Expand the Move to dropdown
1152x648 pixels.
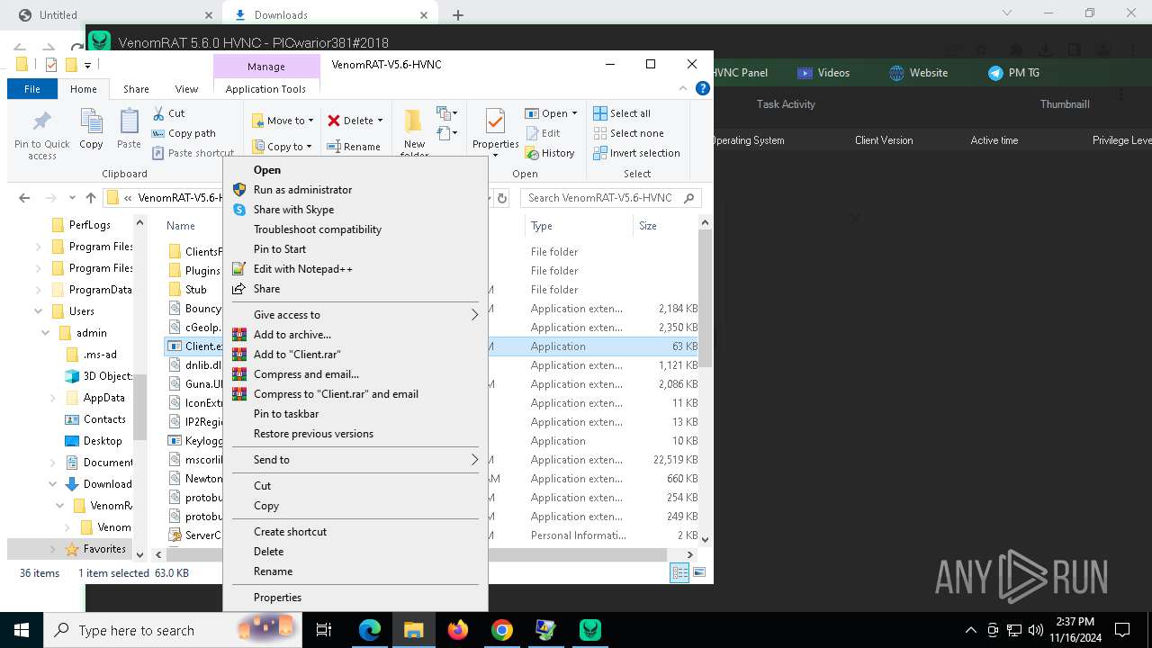tap(310, 121)
